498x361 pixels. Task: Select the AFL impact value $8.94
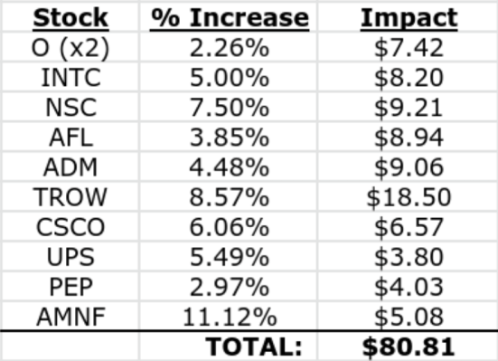coord(409,138)
